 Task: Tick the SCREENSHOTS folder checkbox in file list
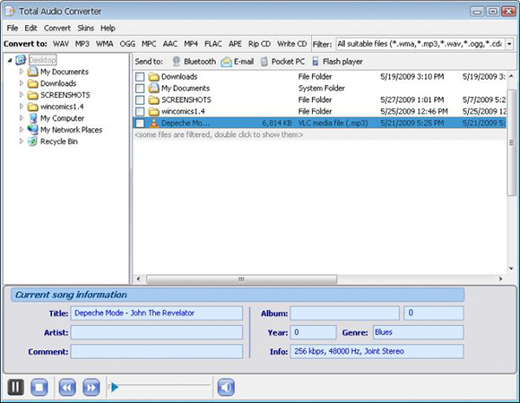coord(140,101)
